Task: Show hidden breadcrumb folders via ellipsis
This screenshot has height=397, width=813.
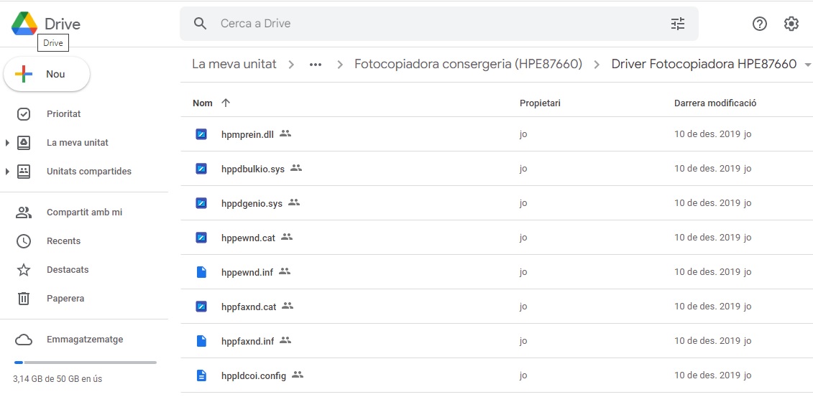Action: [316, 65]
